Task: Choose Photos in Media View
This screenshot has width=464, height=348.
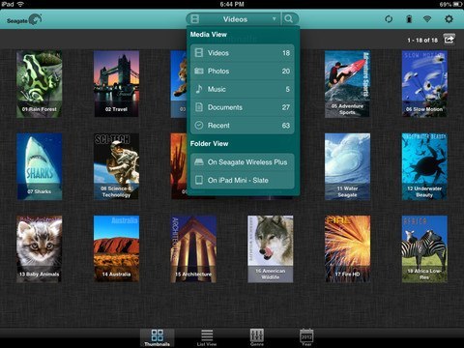Action: click(x=243, y=71)
